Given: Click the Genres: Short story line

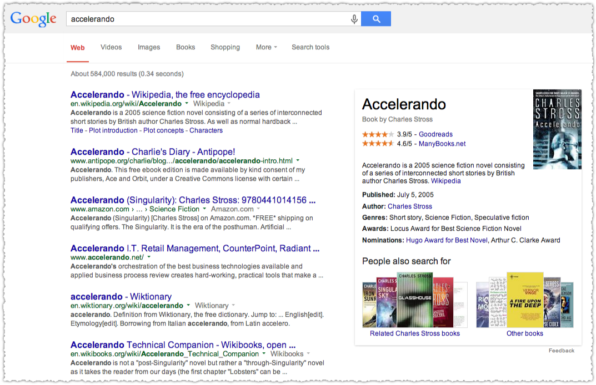Looking at the screenshot, I should (445, 217).
